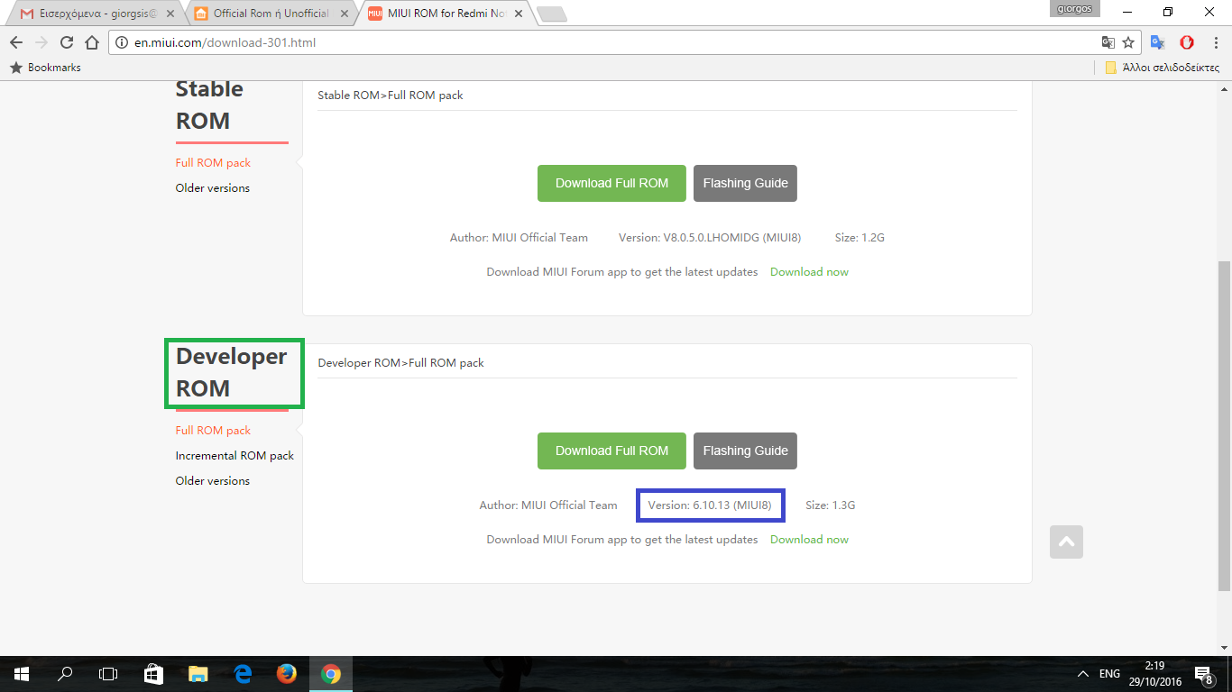Open Full ROM pack under Developer ROM
This screenshot has width=1232, height=692.
pyautogui.click(x=213, y=431)
